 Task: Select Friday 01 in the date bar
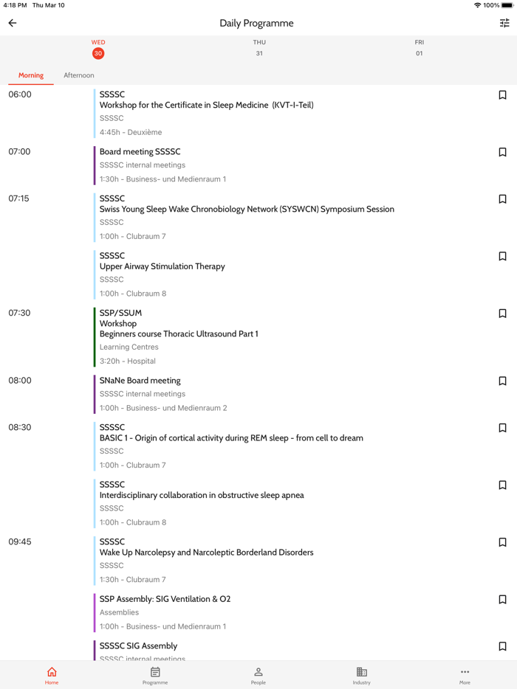point(419,47)
